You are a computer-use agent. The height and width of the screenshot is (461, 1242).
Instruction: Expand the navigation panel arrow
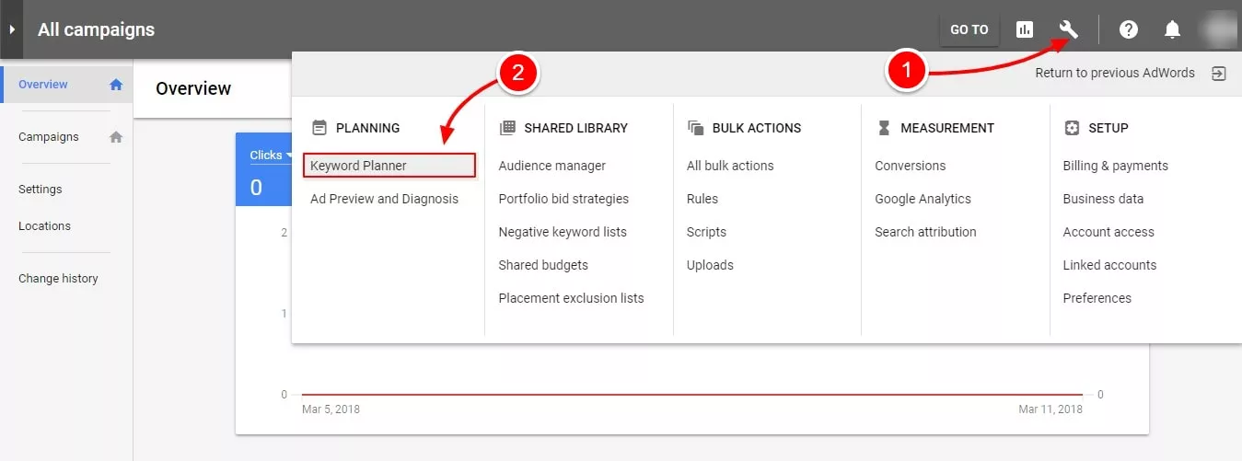(x=12, y=29)
